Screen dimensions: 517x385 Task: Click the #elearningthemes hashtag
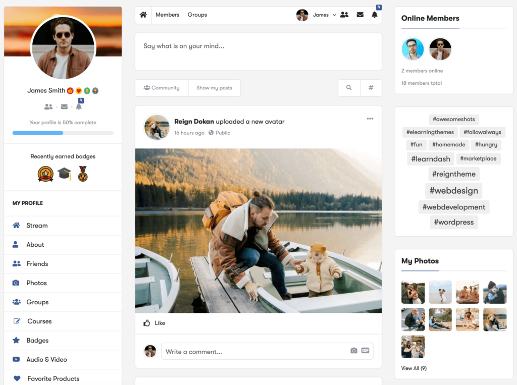[x=430, y=132]
